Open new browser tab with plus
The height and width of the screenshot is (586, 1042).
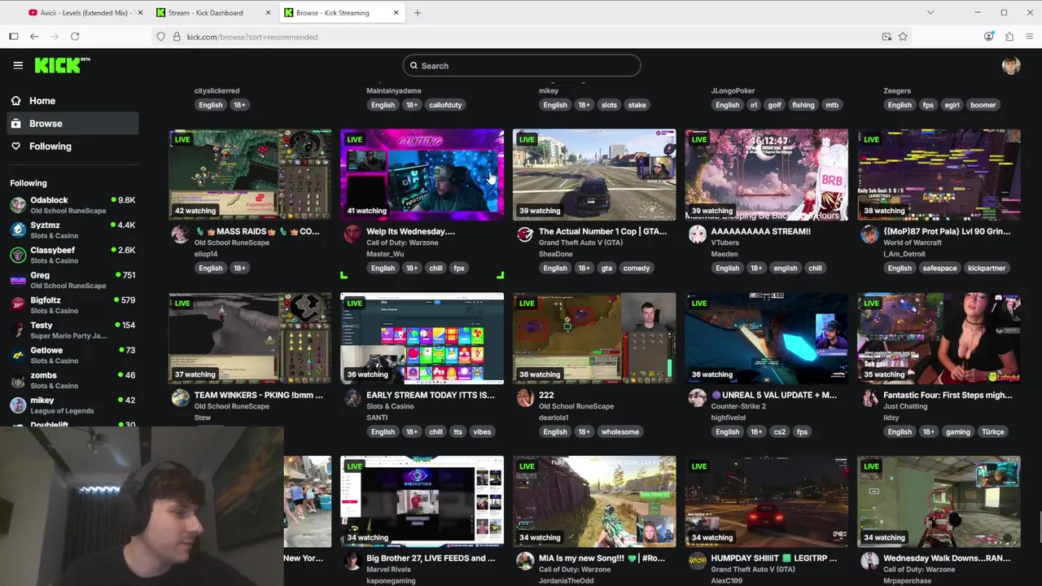coord(418,12)
